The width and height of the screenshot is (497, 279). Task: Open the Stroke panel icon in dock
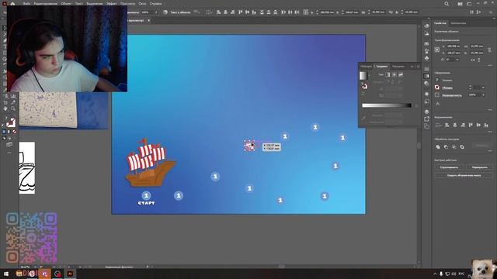click(x=426, y=69)
